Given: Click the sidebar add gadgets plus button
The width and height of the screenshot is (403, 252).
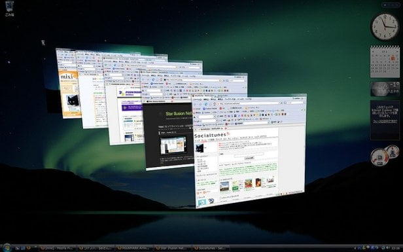Looking at the screenshot, I should pos(384,5).
